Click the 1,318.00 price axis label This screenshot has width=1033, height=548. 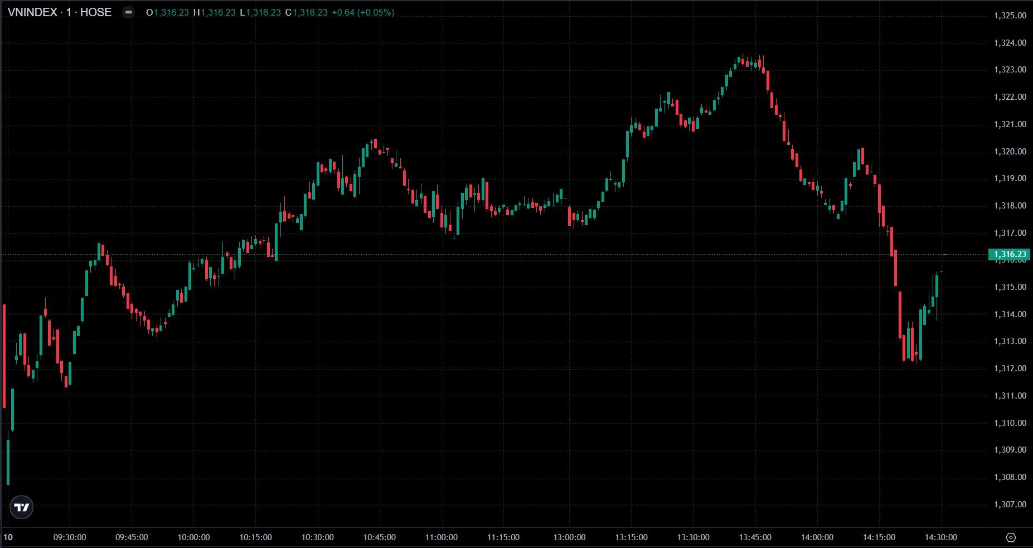pyautogui.click(x=1010, y=206)
